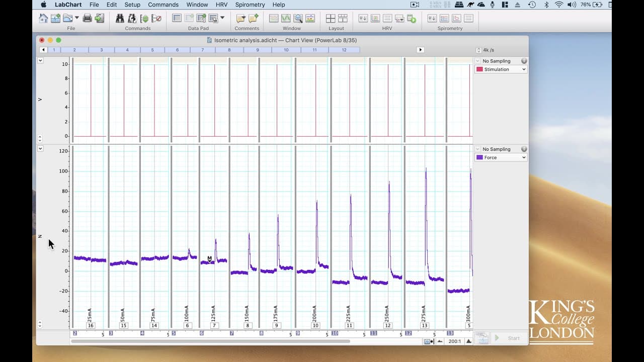Click the Start sampling button
This screenshot has height=362, width=644.
509,338
